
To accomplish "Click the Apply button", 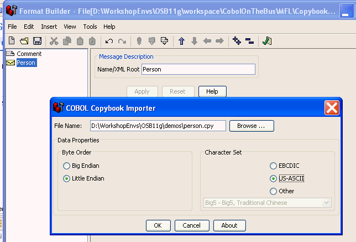I will click(x=142, y=91).
